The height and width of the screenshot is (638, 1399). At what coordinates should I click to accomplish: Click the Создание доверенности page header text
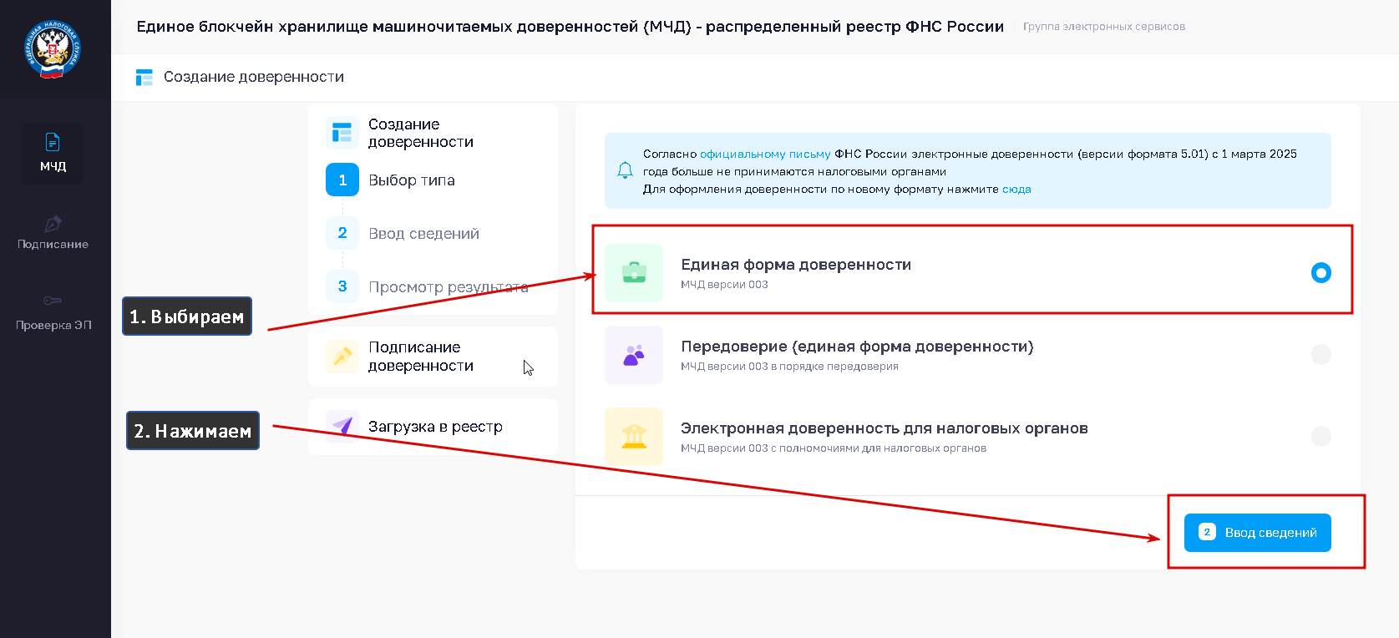[254, 77]
